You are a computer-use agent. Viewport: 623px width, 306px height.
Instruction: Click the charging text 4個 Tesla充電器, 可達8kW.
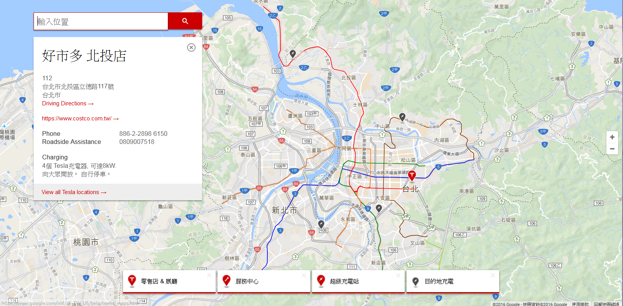coord(79,166)
